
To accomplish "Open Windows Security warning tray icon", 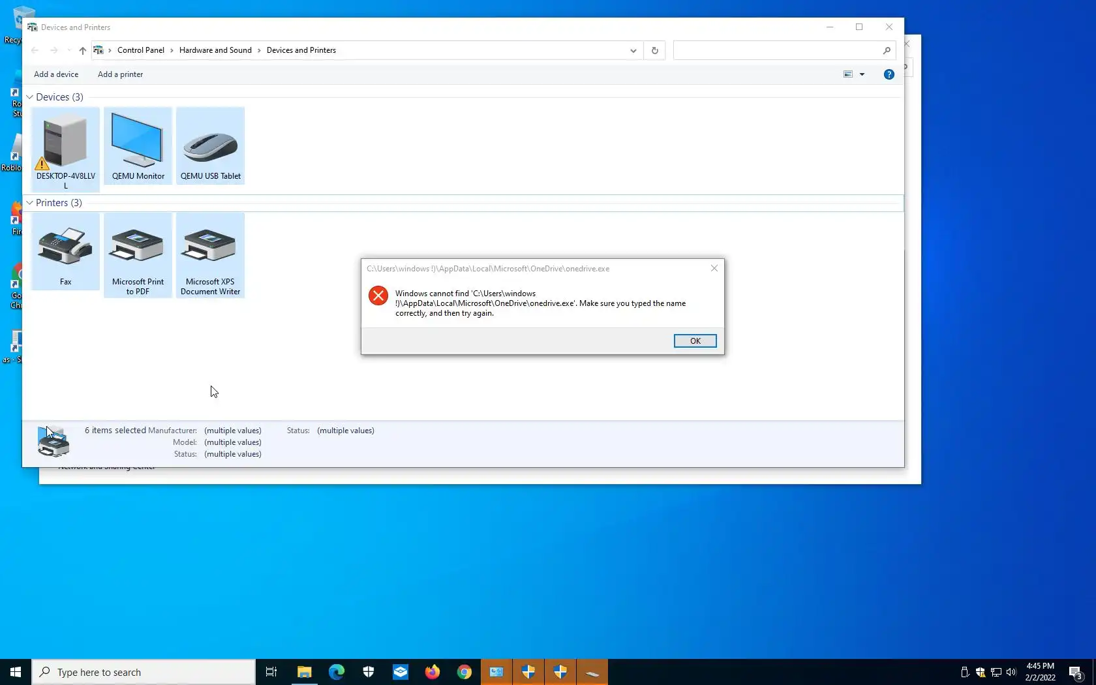I will point(981,672).
